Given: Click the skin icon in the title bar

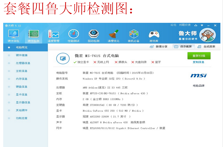Looking at the screenshot, I should coord(196,25).
